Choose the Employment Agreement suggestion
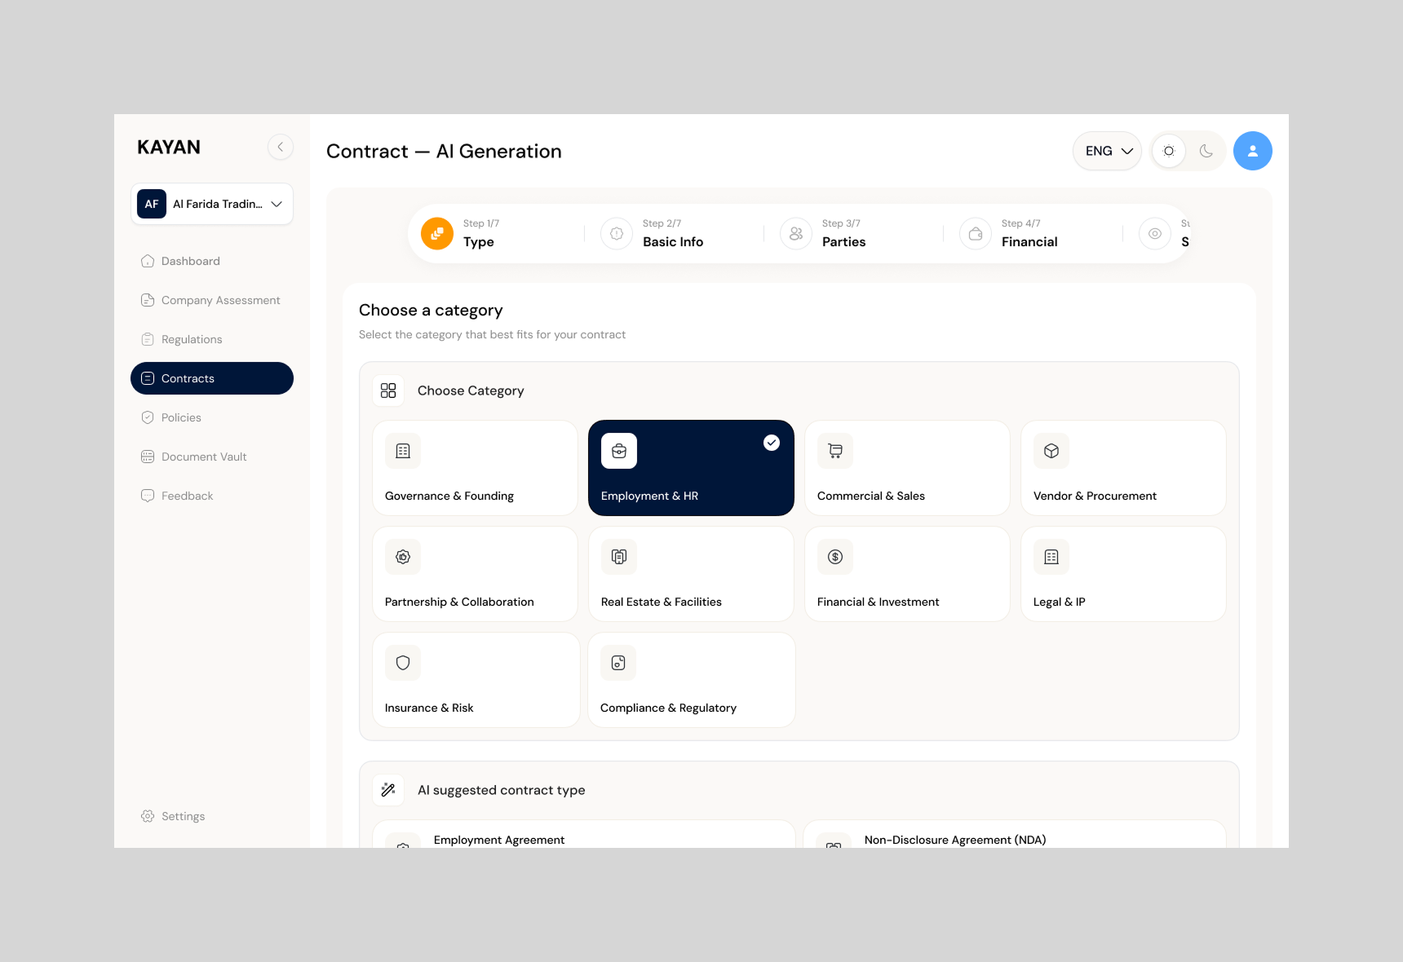Image resolution: width=1403 pixels, height=962 pixels. 584,835
